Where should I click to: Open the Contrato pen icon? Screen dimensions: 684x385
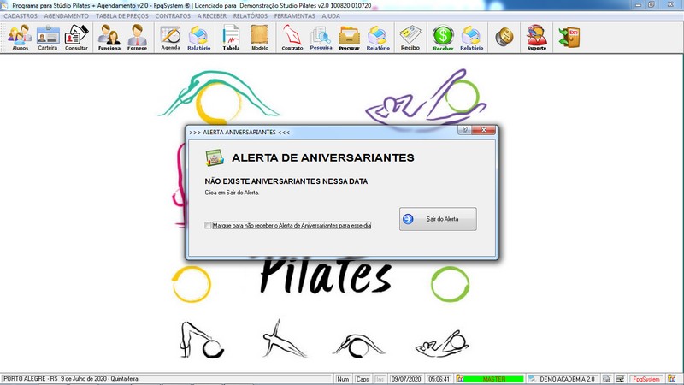[x=292, y=38]
